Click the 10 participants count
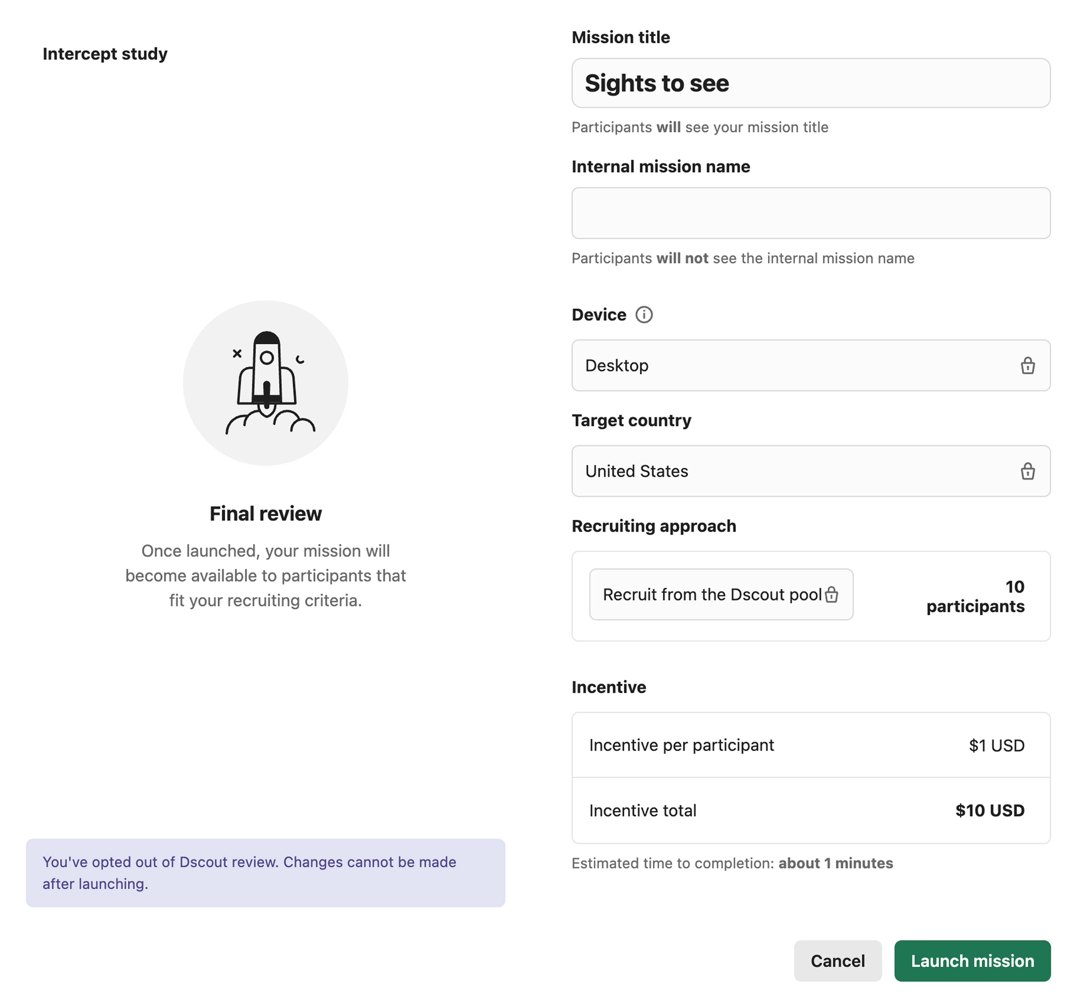1077x1007 pixels. 975,596
